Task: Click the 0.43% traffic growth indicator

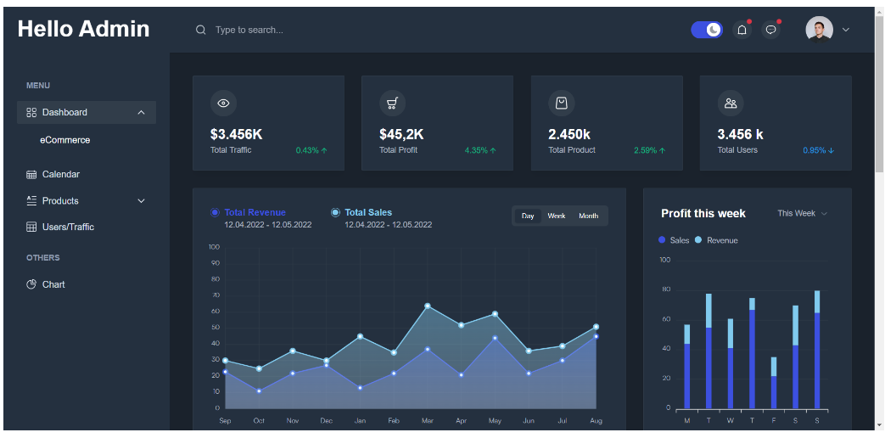Action: (x=311, y=151)
